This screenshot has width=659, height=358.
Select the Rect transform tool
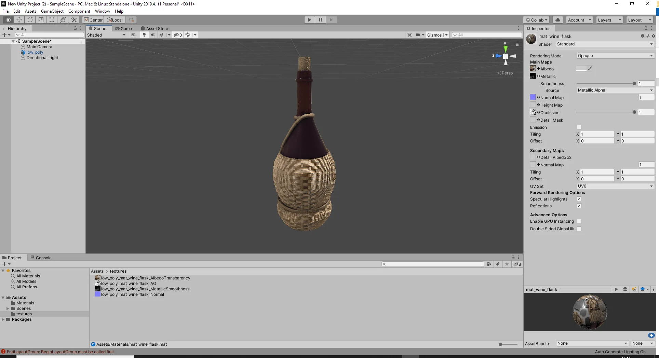52,20
